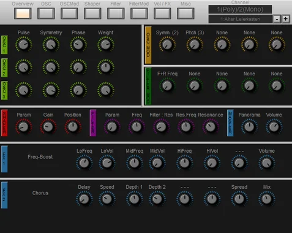Click the OSC 3 Symmetry knob
292x233 pixels.
coord(51,90)
